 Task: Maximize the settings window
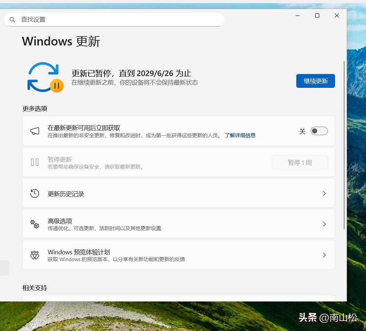pos(317,15)
